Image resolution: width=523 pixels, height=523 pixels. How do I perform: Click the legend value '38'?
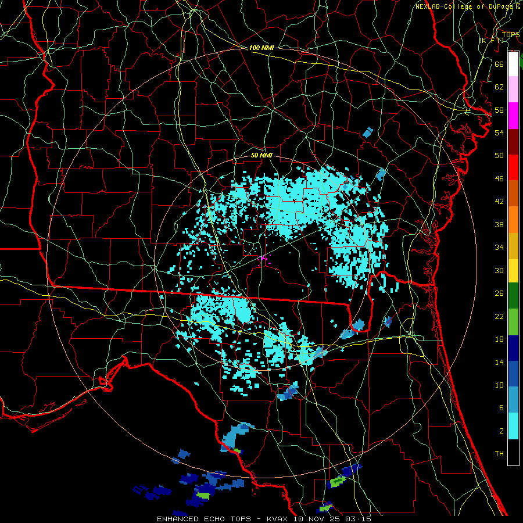pyautogui.click(x=499, y=224)
